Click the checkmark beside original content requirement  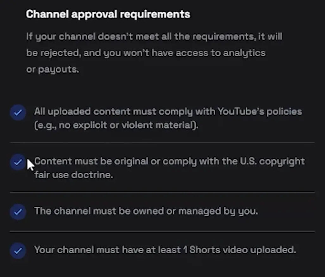pos(18,162)
